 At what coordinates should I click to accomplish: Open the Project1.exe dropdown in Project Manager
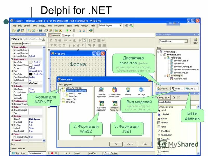pos(186,41)
